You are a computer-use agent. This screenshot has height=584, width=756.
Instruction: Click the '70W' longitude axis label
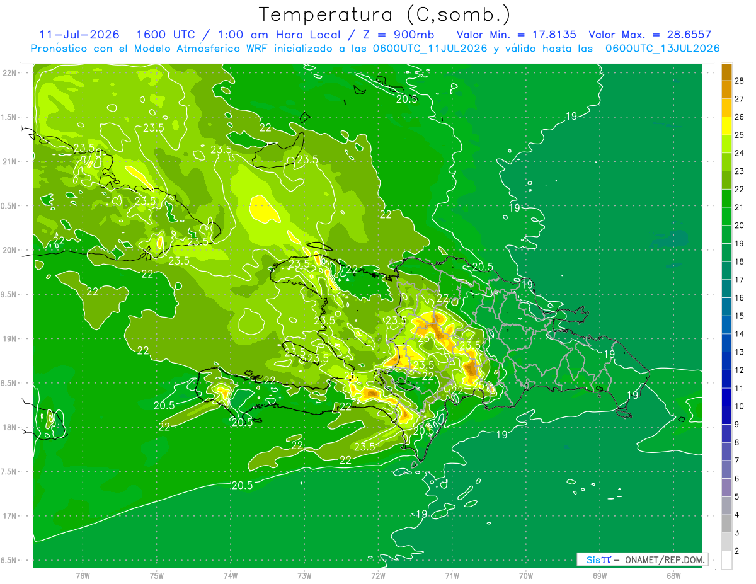click(526, 575)
